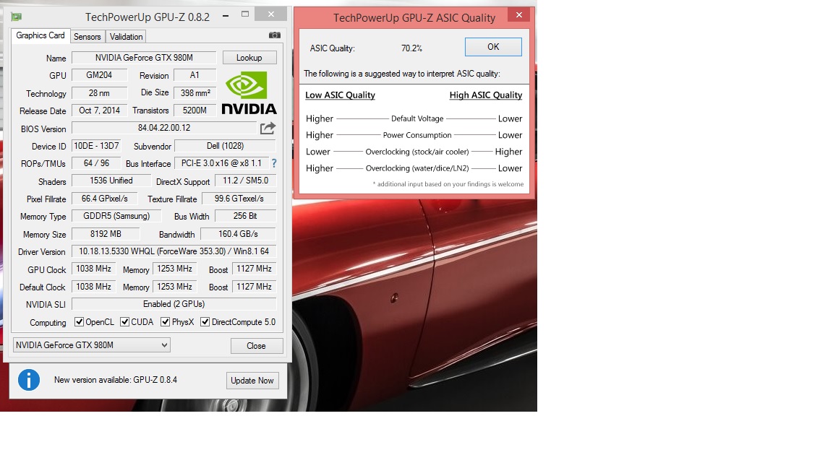Click the GPU field showing GM204
833x468 pixels.
click(99, 75)
